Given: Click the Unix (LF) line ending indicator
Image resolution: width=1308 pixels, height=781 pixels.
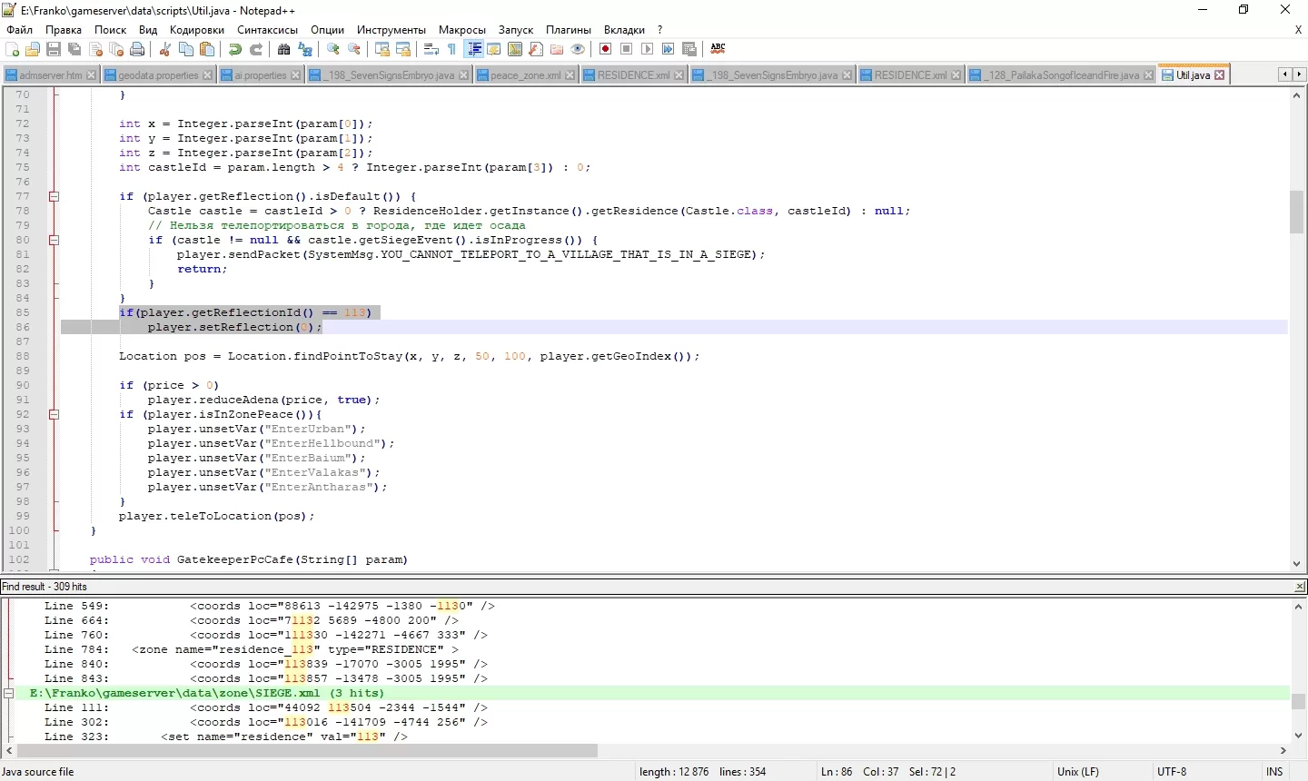Looking at the screenshot, I should 1078,772.
